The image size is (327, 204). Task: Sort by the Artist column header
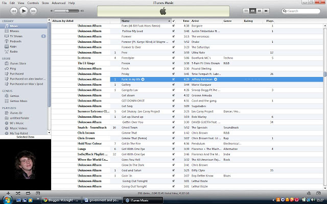click(x=206, y=21)
